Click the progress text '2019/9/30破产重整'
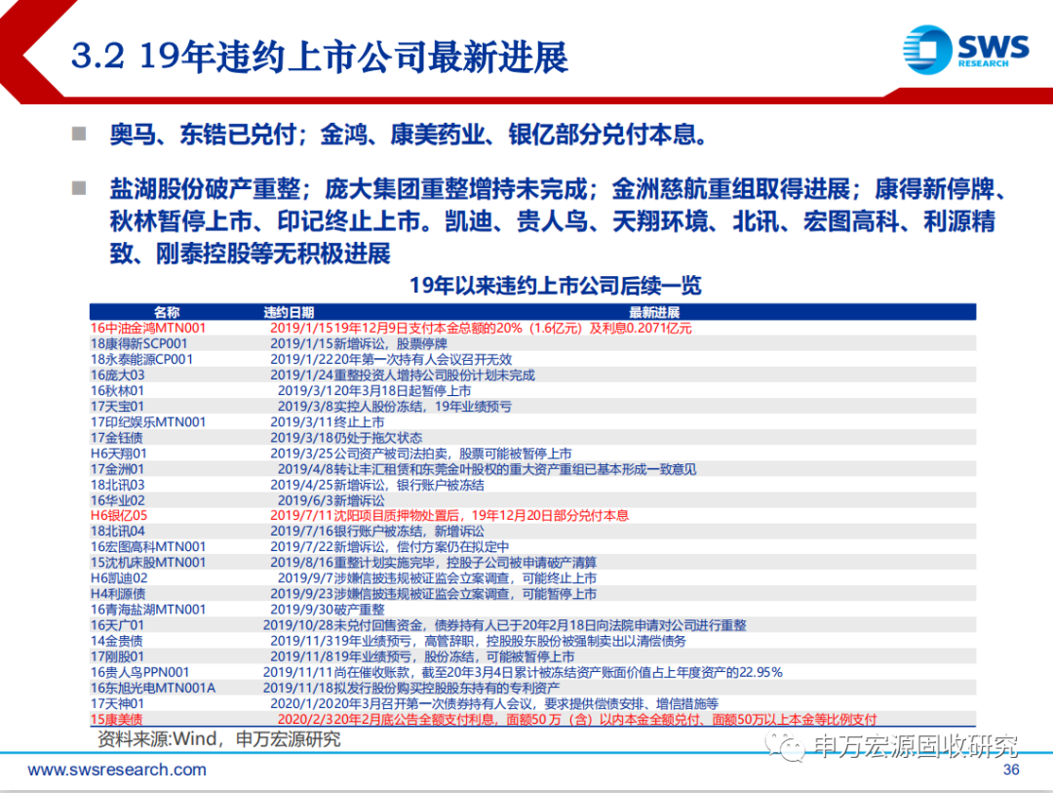 pyautogui.click(x=327, y=610)
